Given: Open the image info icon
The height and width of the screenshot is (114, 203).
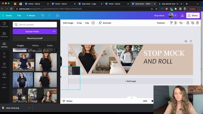Looking at the screenshot, I should [x=93, y=23].
